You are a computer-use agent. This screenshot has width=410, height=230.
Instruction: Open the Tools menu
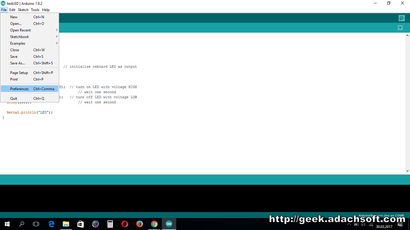(x=35, y=10)
